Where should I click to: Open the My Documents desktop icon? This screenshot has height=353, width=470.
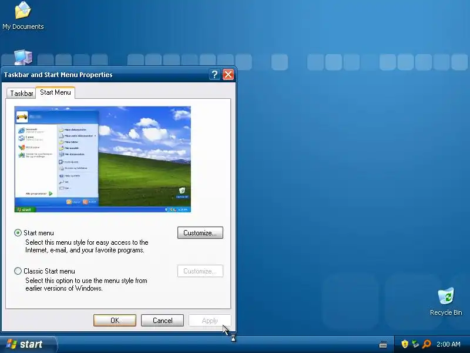pyautogui.click(x=23, y=16)
